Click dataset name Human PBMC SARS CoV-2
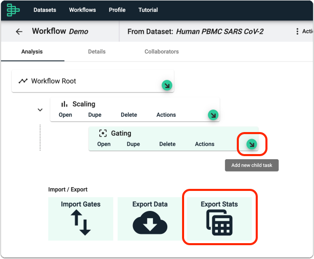The height and width of the screenshot is (259, 314). click(x=220, y=31)
